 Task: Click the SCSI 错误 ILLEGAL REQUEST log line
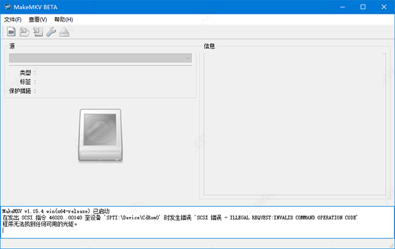(x=180, y=217)
